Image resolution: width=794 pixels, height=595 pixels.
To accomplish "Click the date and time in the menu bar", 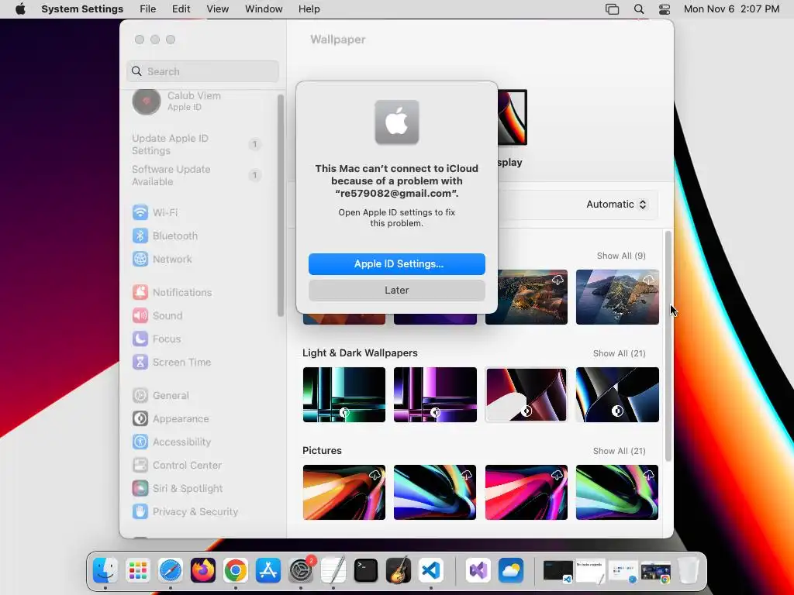I will click(731, 9).
